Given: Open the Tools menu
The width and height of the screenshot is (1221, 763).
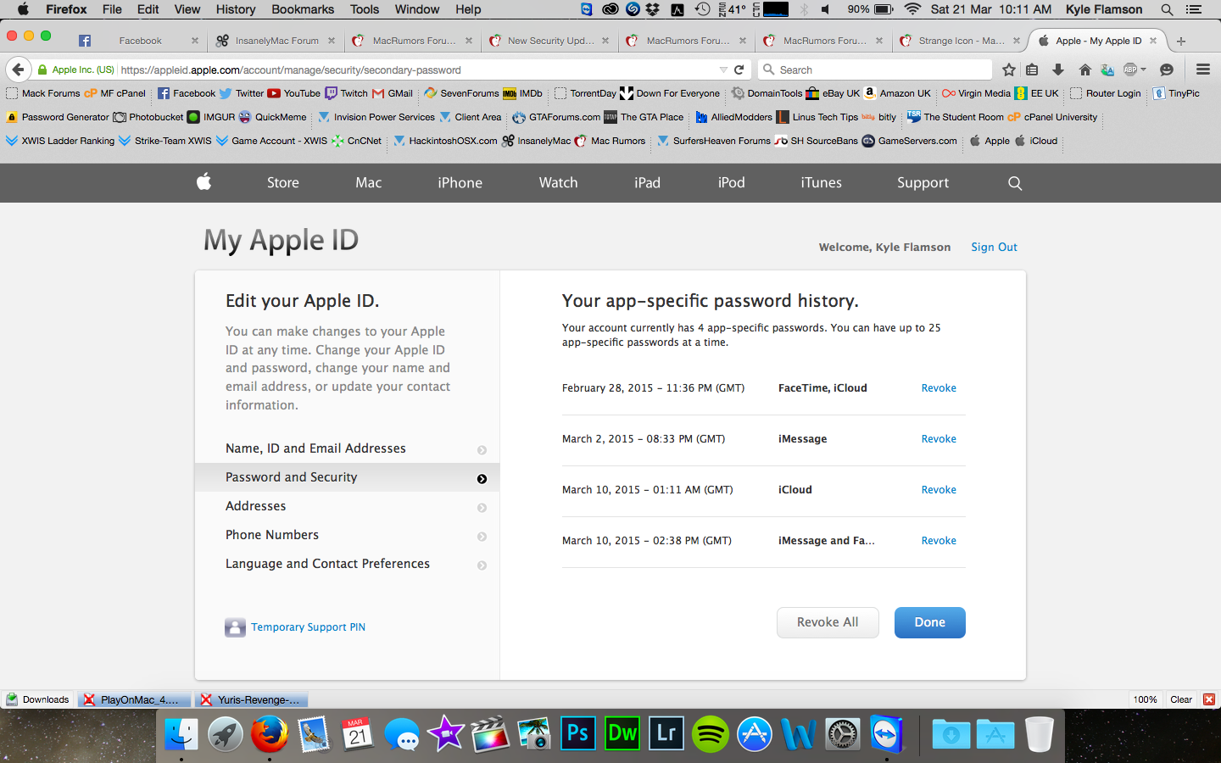Looking at the screenshot, I should 365,9.
